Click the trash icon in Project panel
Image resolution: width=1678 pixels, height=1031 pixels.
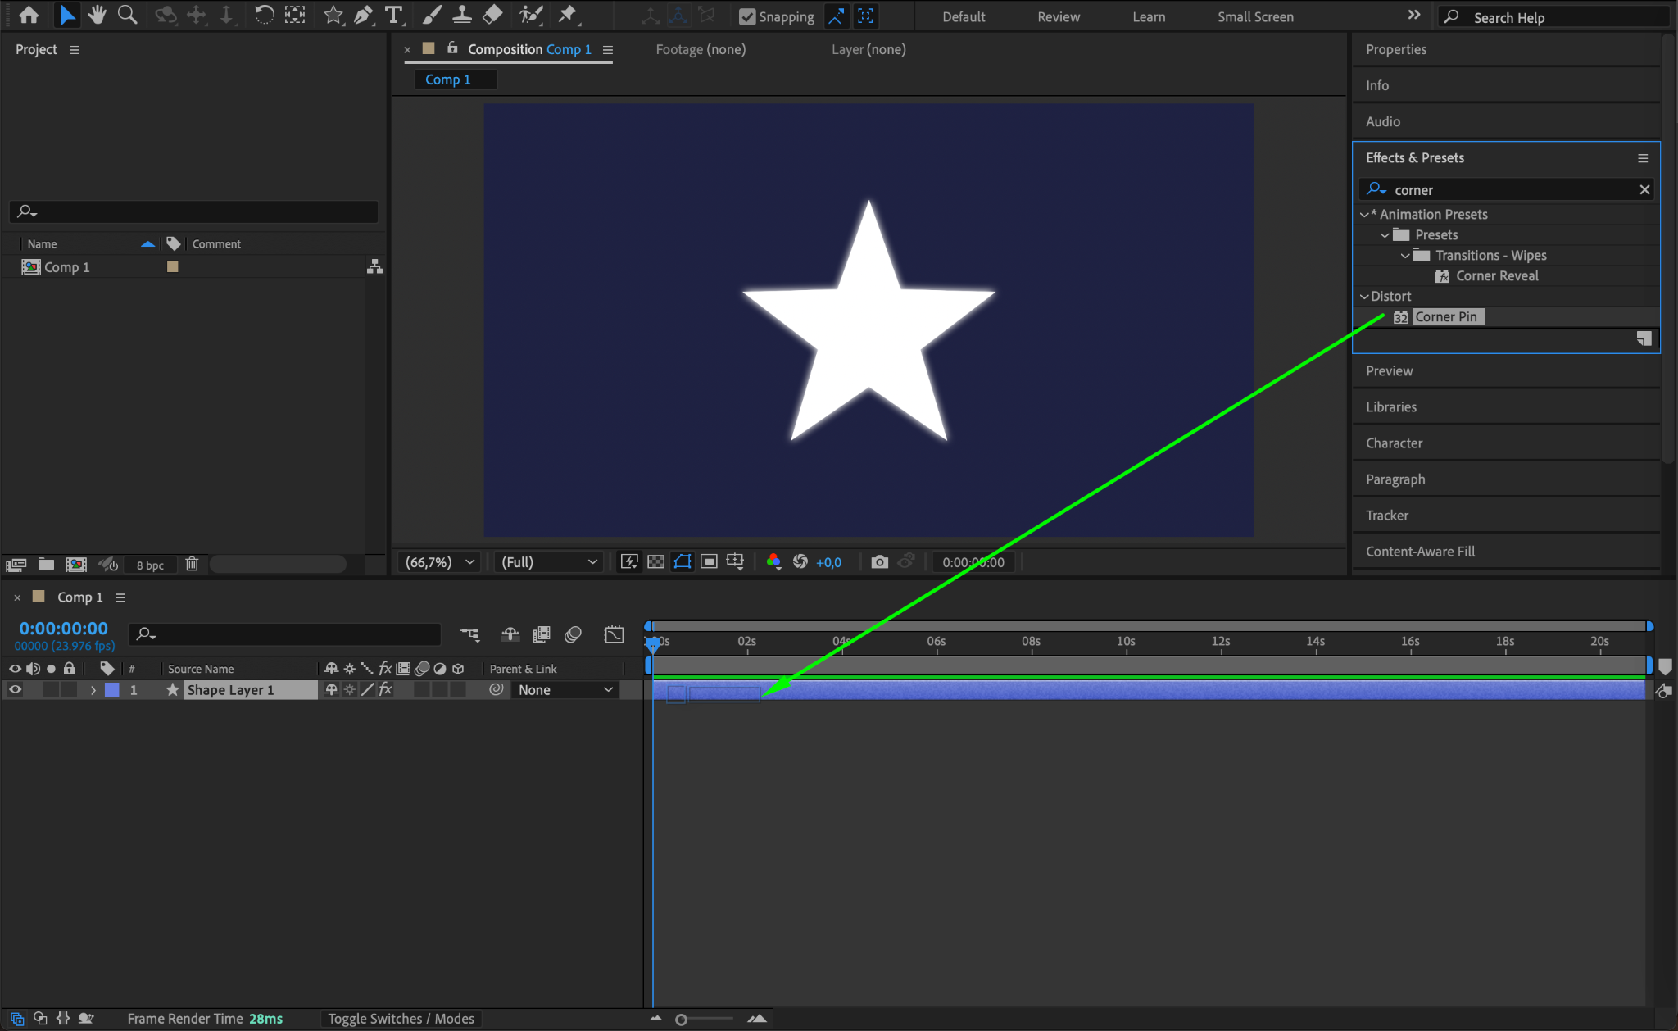click(x=192, y=564)
